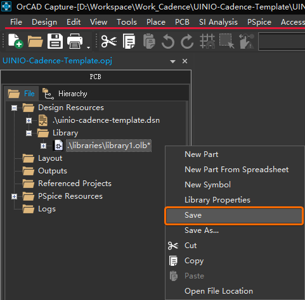Image resolution: width=305 pixels, height=300 pixels.
Task: Collapse the Design Resources tree node
Action: pos(14,108)
